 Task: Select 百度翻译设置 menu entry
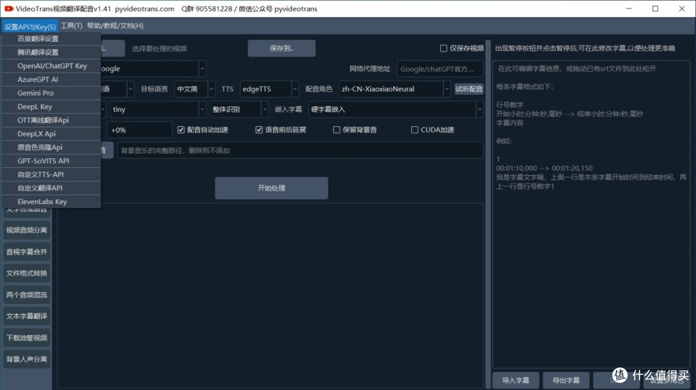(51, 39)
